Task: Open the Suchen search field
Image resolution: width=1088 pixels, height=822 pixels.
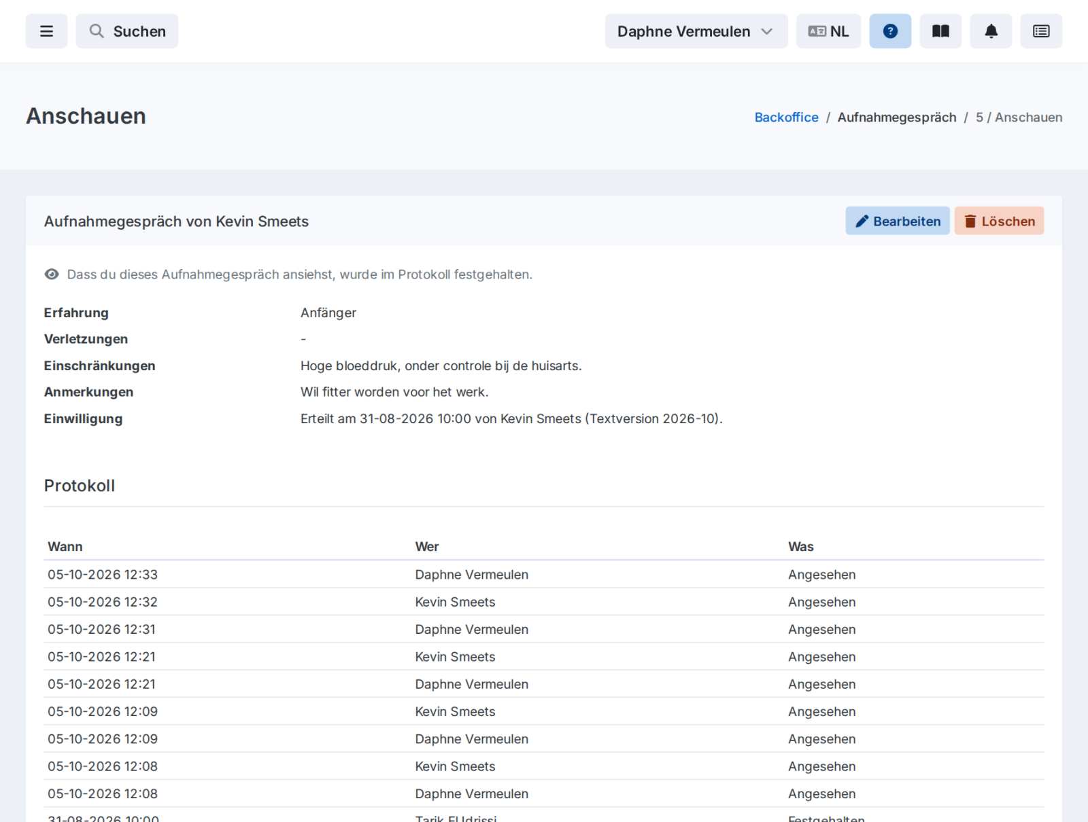Action: coord(127,31)
